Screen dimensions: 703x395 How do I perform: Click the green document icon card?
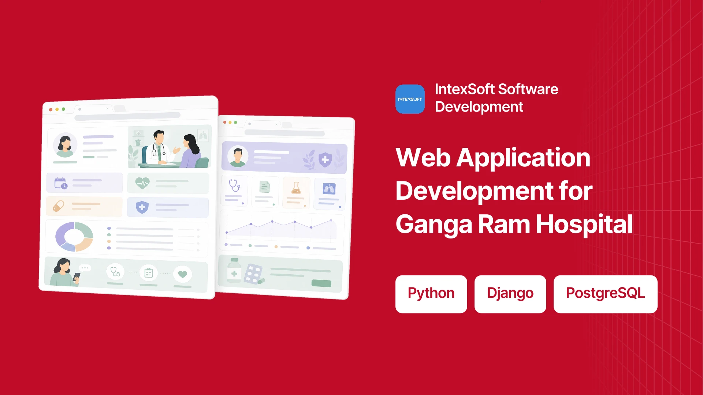click(265, 192)
